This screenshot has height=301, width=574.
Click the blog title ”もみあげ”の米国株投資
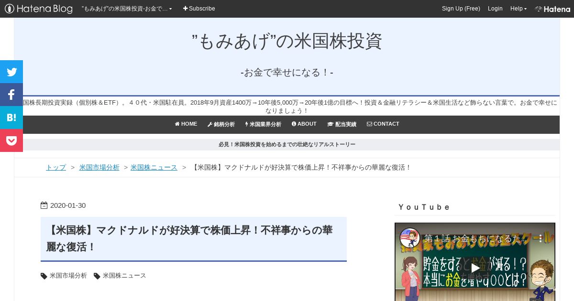click(x=287, y=42)
